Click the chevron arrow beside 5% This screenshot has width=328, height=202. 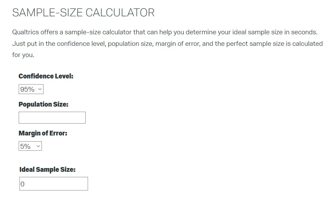point(38,146)
